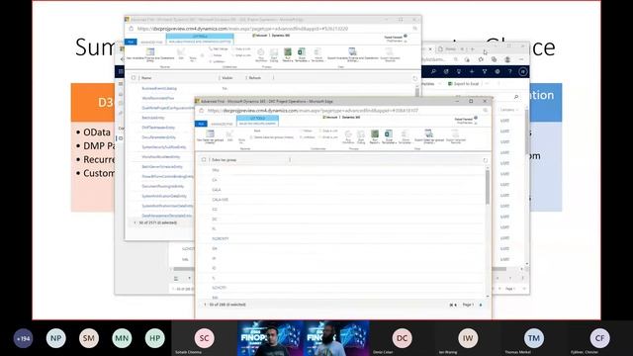Click search magnifier in back window list

coord(516,97)
